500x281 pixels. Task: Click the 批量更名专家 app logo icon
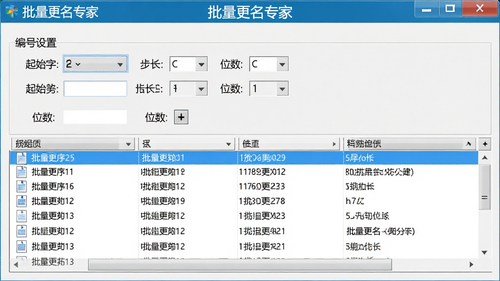[x=12, y=12]
